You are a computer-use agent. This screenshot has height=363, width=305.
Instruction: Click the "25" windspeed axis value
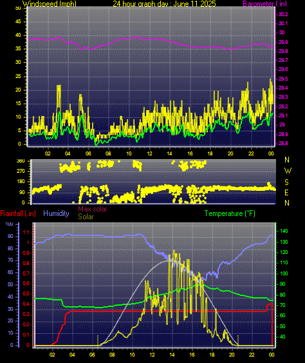[18, 76]
